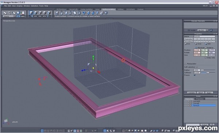Open the World coordinate dropdown
The width and height of the screenshot is (219, 133).
(9, 16)
